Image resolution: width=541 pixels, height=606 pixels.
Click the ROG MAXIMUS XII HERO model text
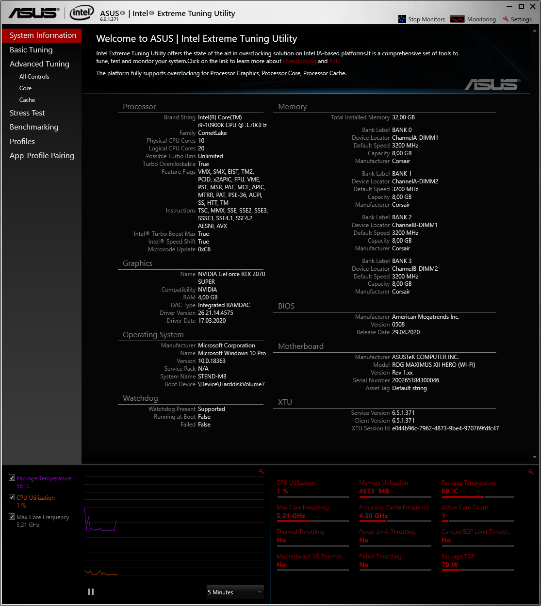click(x=434, y=365)
